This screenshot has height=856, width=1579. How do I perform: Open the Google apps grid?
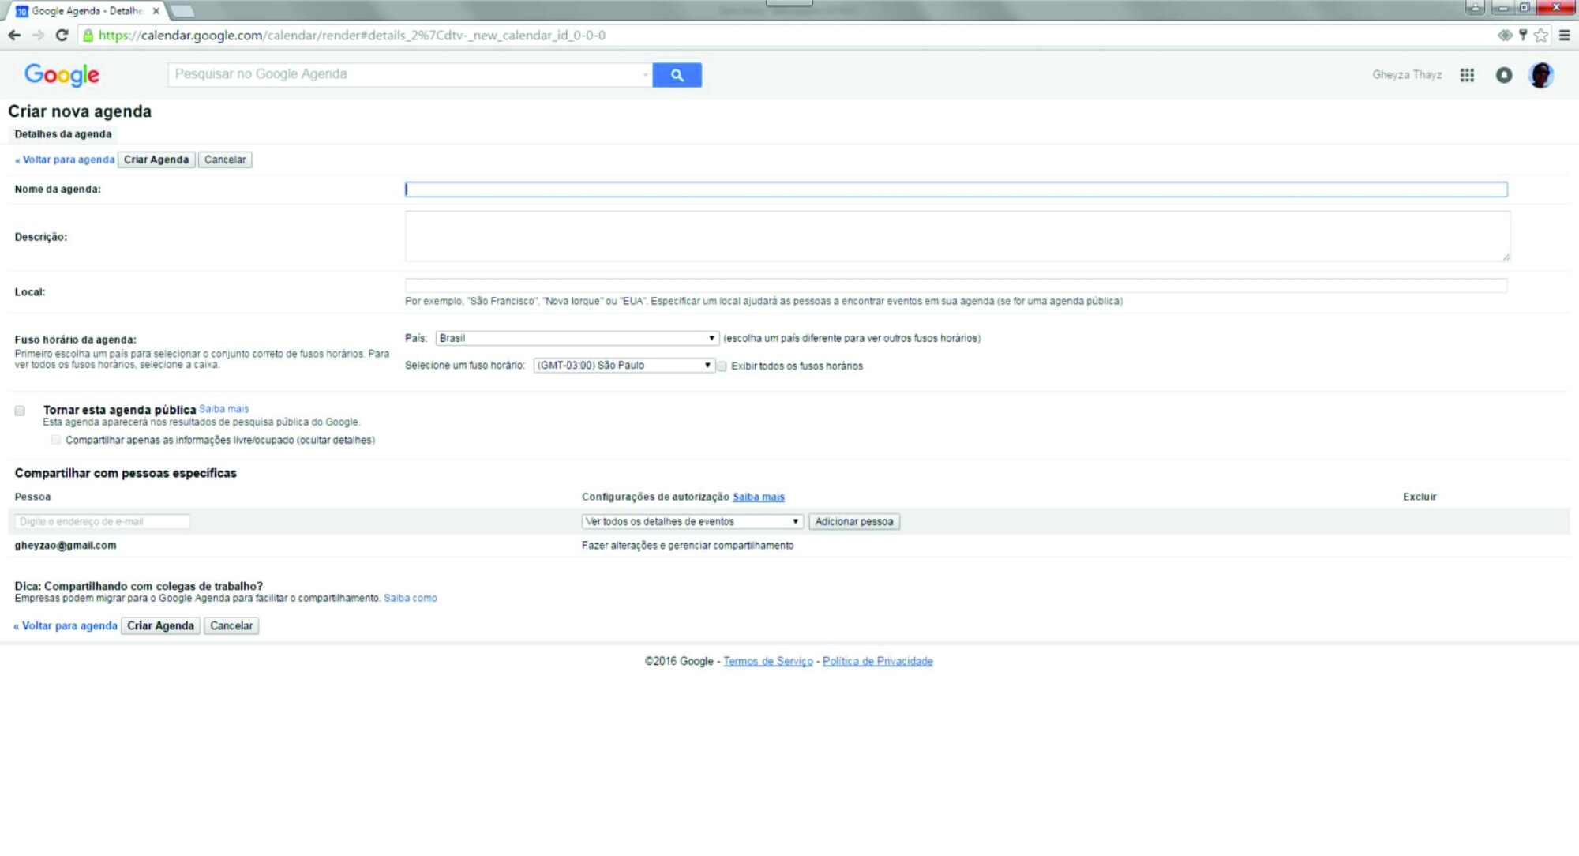pyautogui.click(x=1467, y=75)
